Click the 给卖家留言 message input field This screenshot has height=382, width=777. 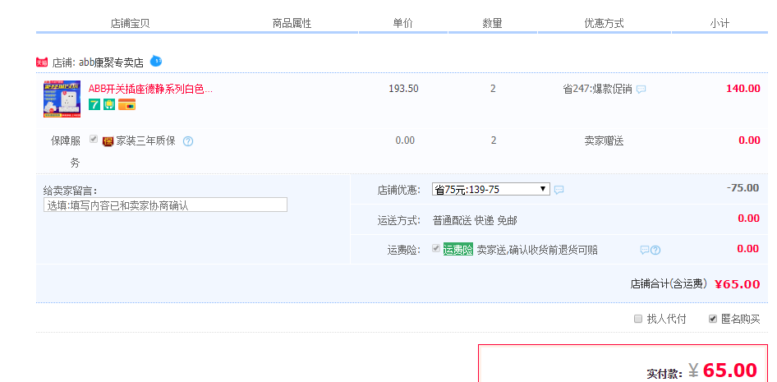(165, 205)
